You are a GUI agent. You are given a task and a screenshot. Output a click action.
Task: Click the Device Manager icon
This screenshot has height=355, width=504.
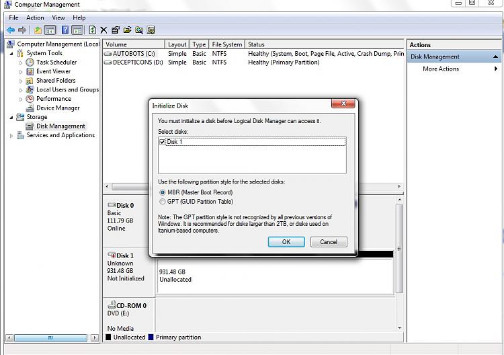(30, 108)
